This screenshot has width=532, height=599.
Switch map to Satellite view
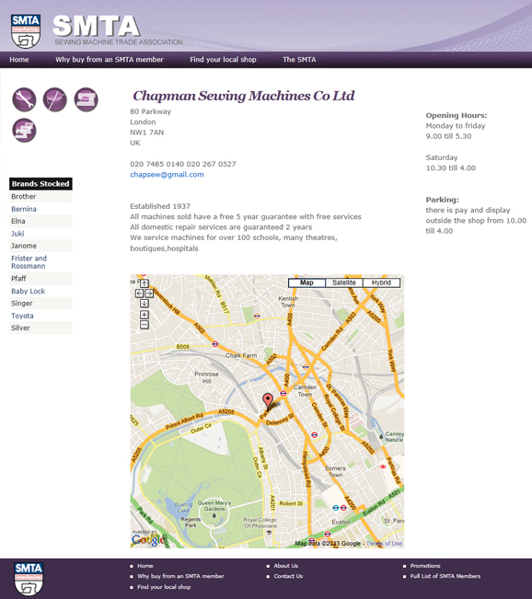344,282
